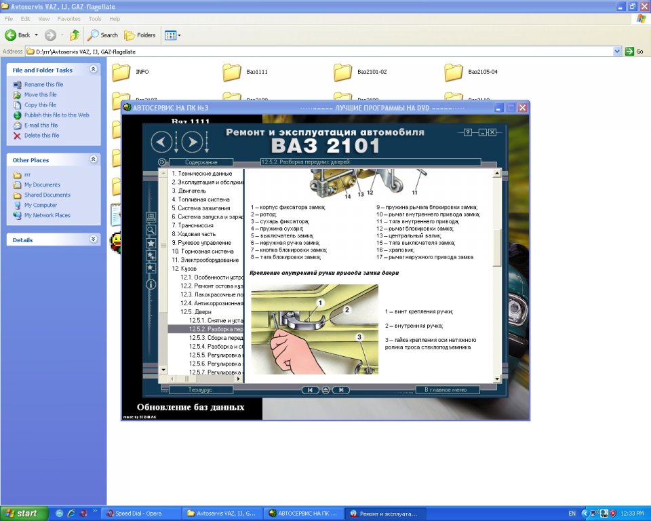Collapse File and Folder Tasks panel

[x=94, y=69]
